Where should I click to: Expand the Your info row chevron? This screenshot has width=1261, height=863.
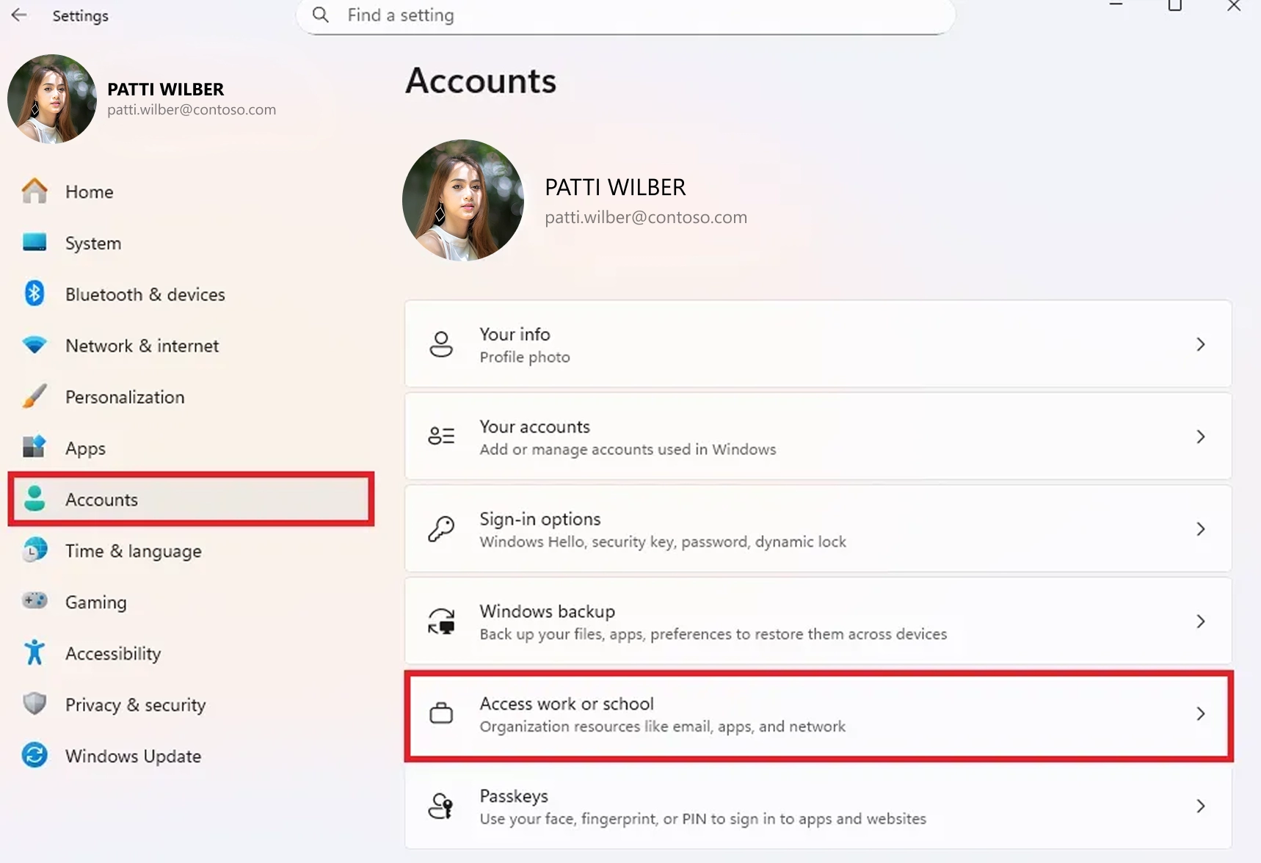(x=1201, y=344)
